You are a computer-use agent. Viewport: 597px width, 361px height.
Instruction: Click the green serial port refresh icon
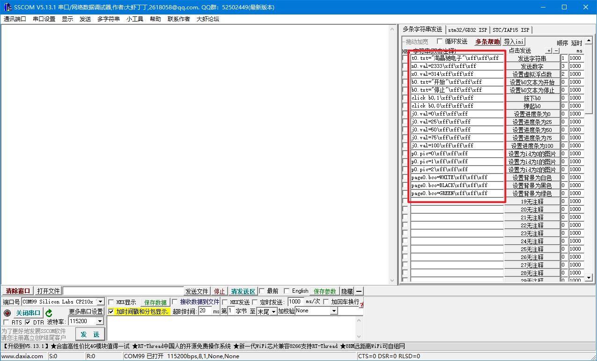click(x=48, y=313)
